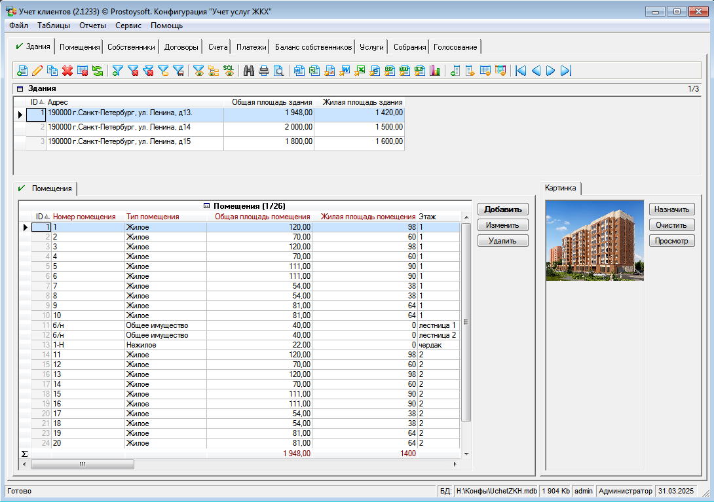Open search with the binoculars icon
Image resolution: width=714 pixels, height=502 pixels.
click(x=249, y=71)
